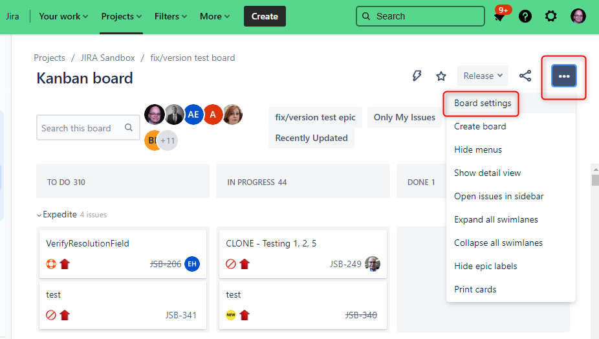The image size is (599, 339).
Task: Open issue key JSB-340
Action: click(361, 315)
